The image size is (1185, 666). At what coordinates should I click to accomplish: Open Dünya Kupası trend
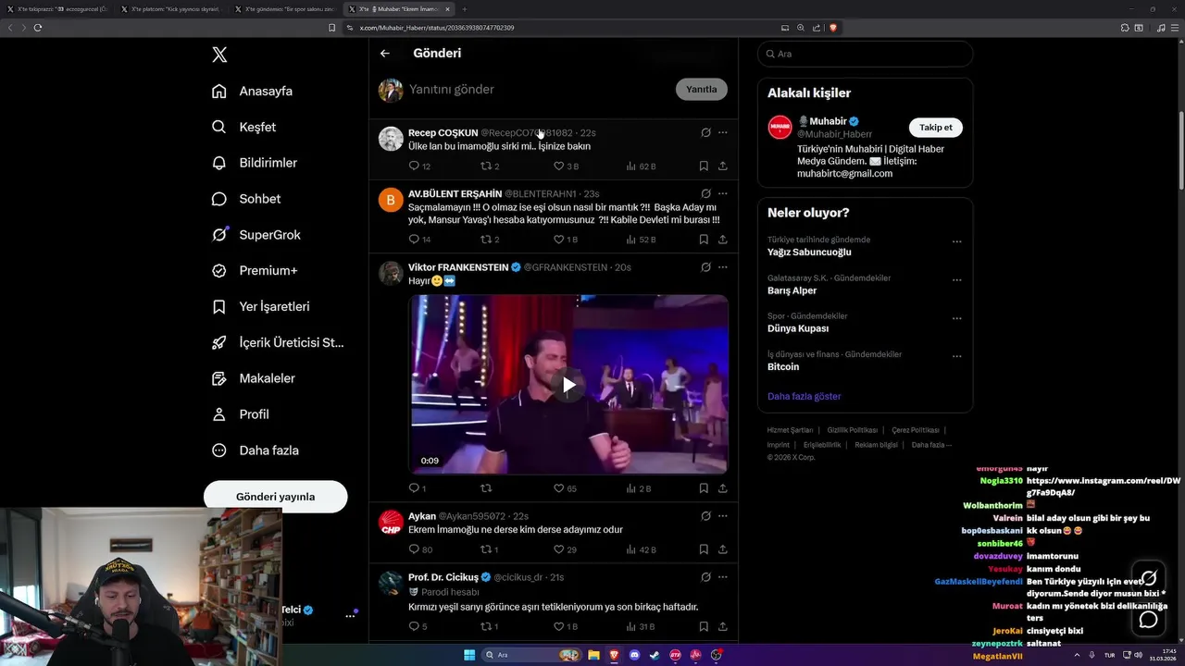coord(798,328)
